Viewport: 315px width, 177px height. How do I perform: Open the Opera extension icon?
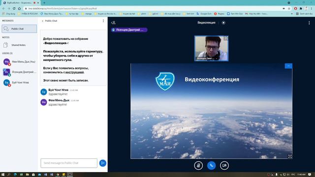pos(295,8)
